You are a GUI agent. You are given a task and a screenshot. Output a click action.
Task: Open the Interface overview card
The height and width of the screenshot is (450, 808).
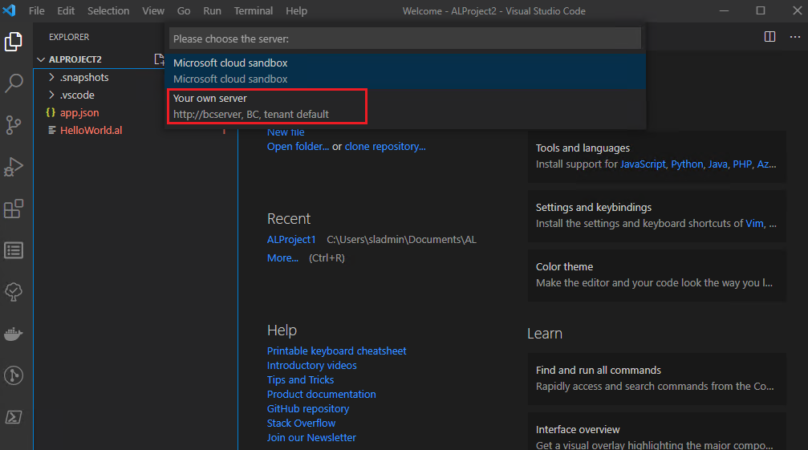pos(657,432)
